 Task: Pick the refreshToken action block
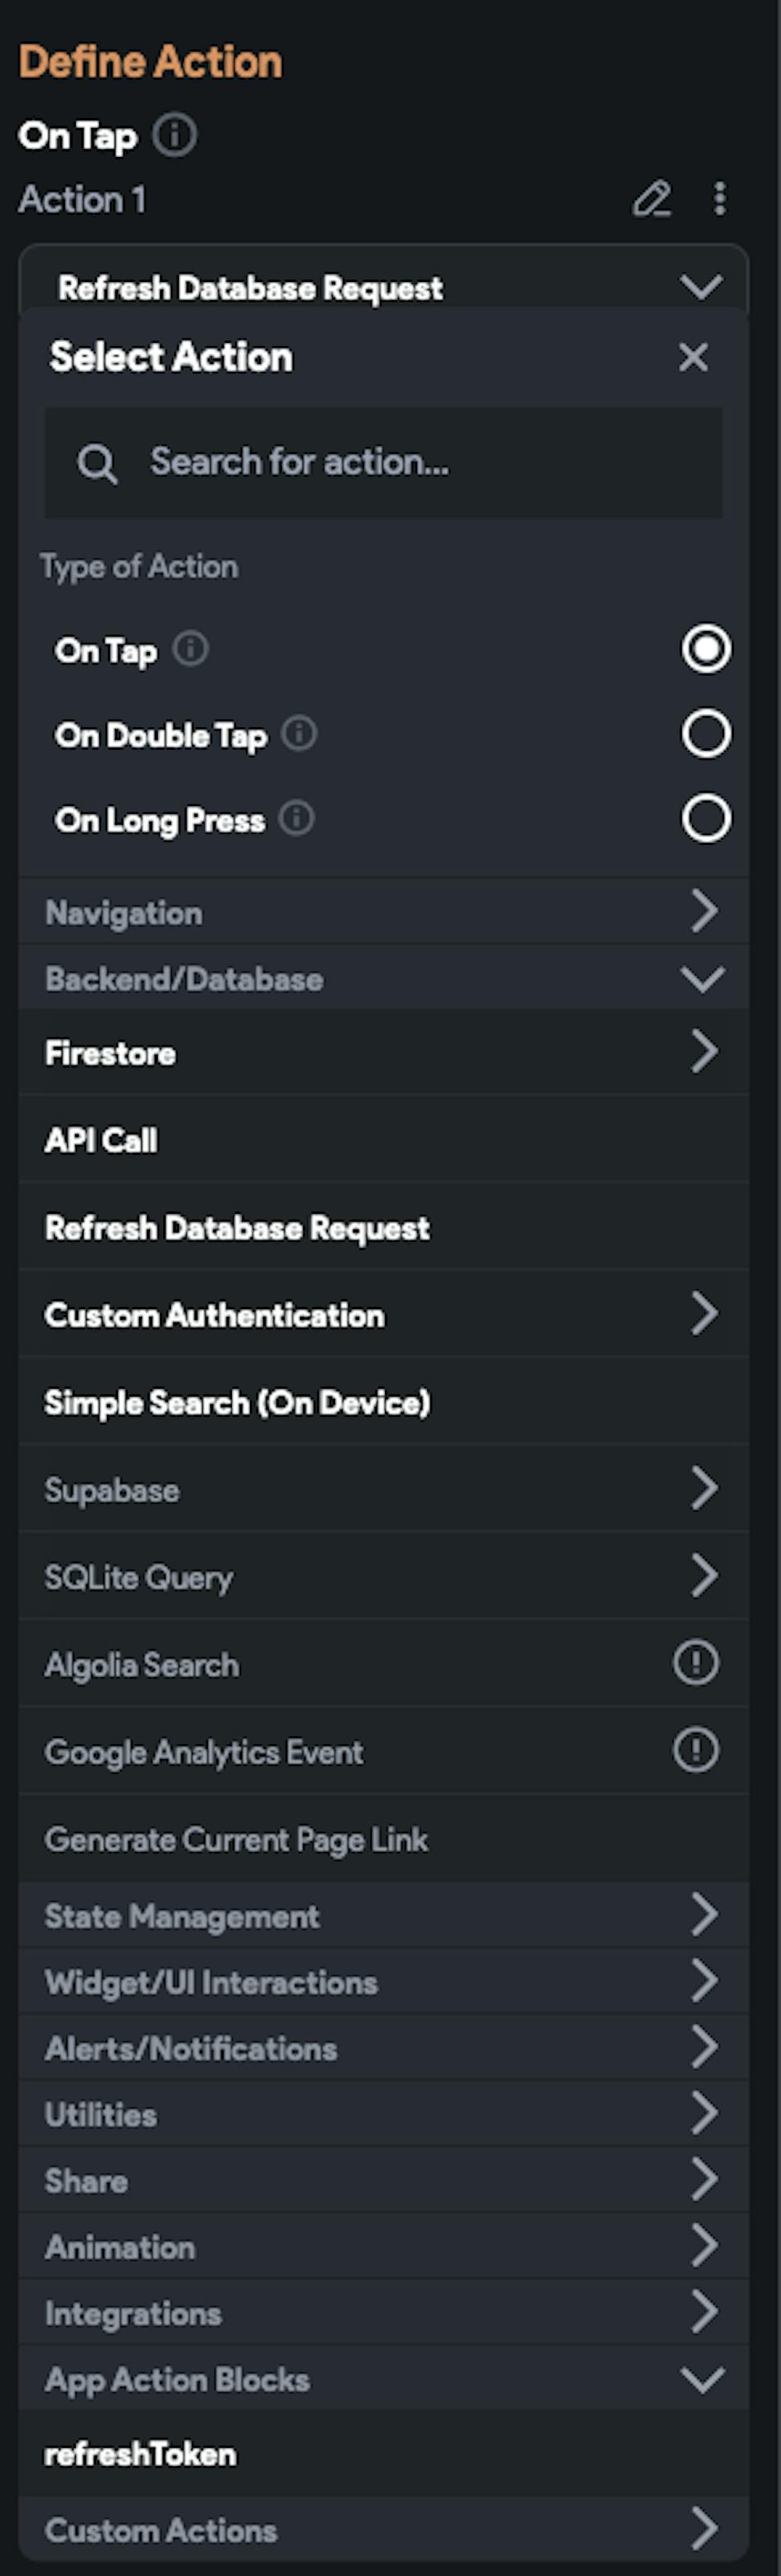tap(141, 2454)
